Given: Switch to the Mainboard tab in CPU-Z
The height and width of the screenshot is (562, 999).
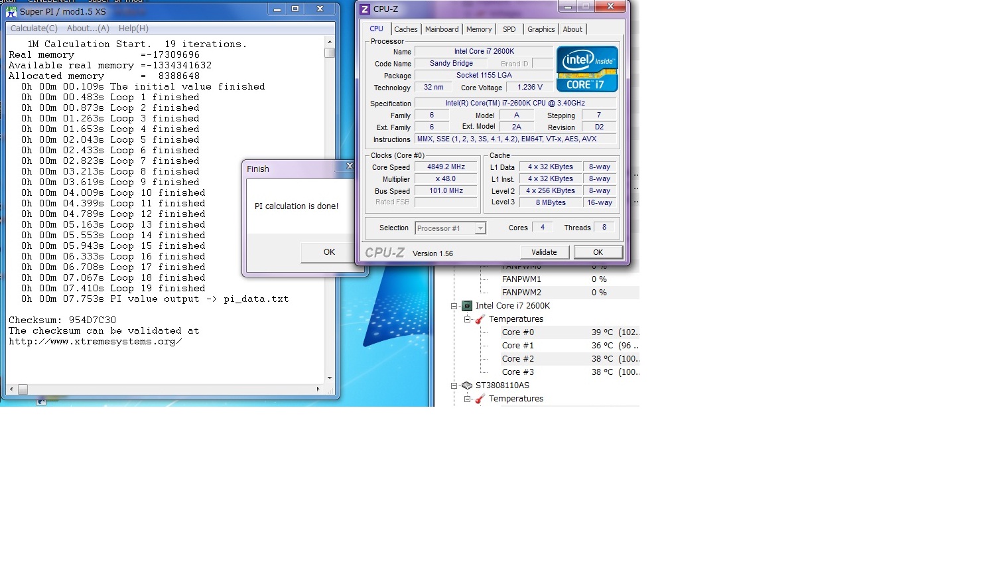Looking at the screenshot, I should (x=442, y=29).
